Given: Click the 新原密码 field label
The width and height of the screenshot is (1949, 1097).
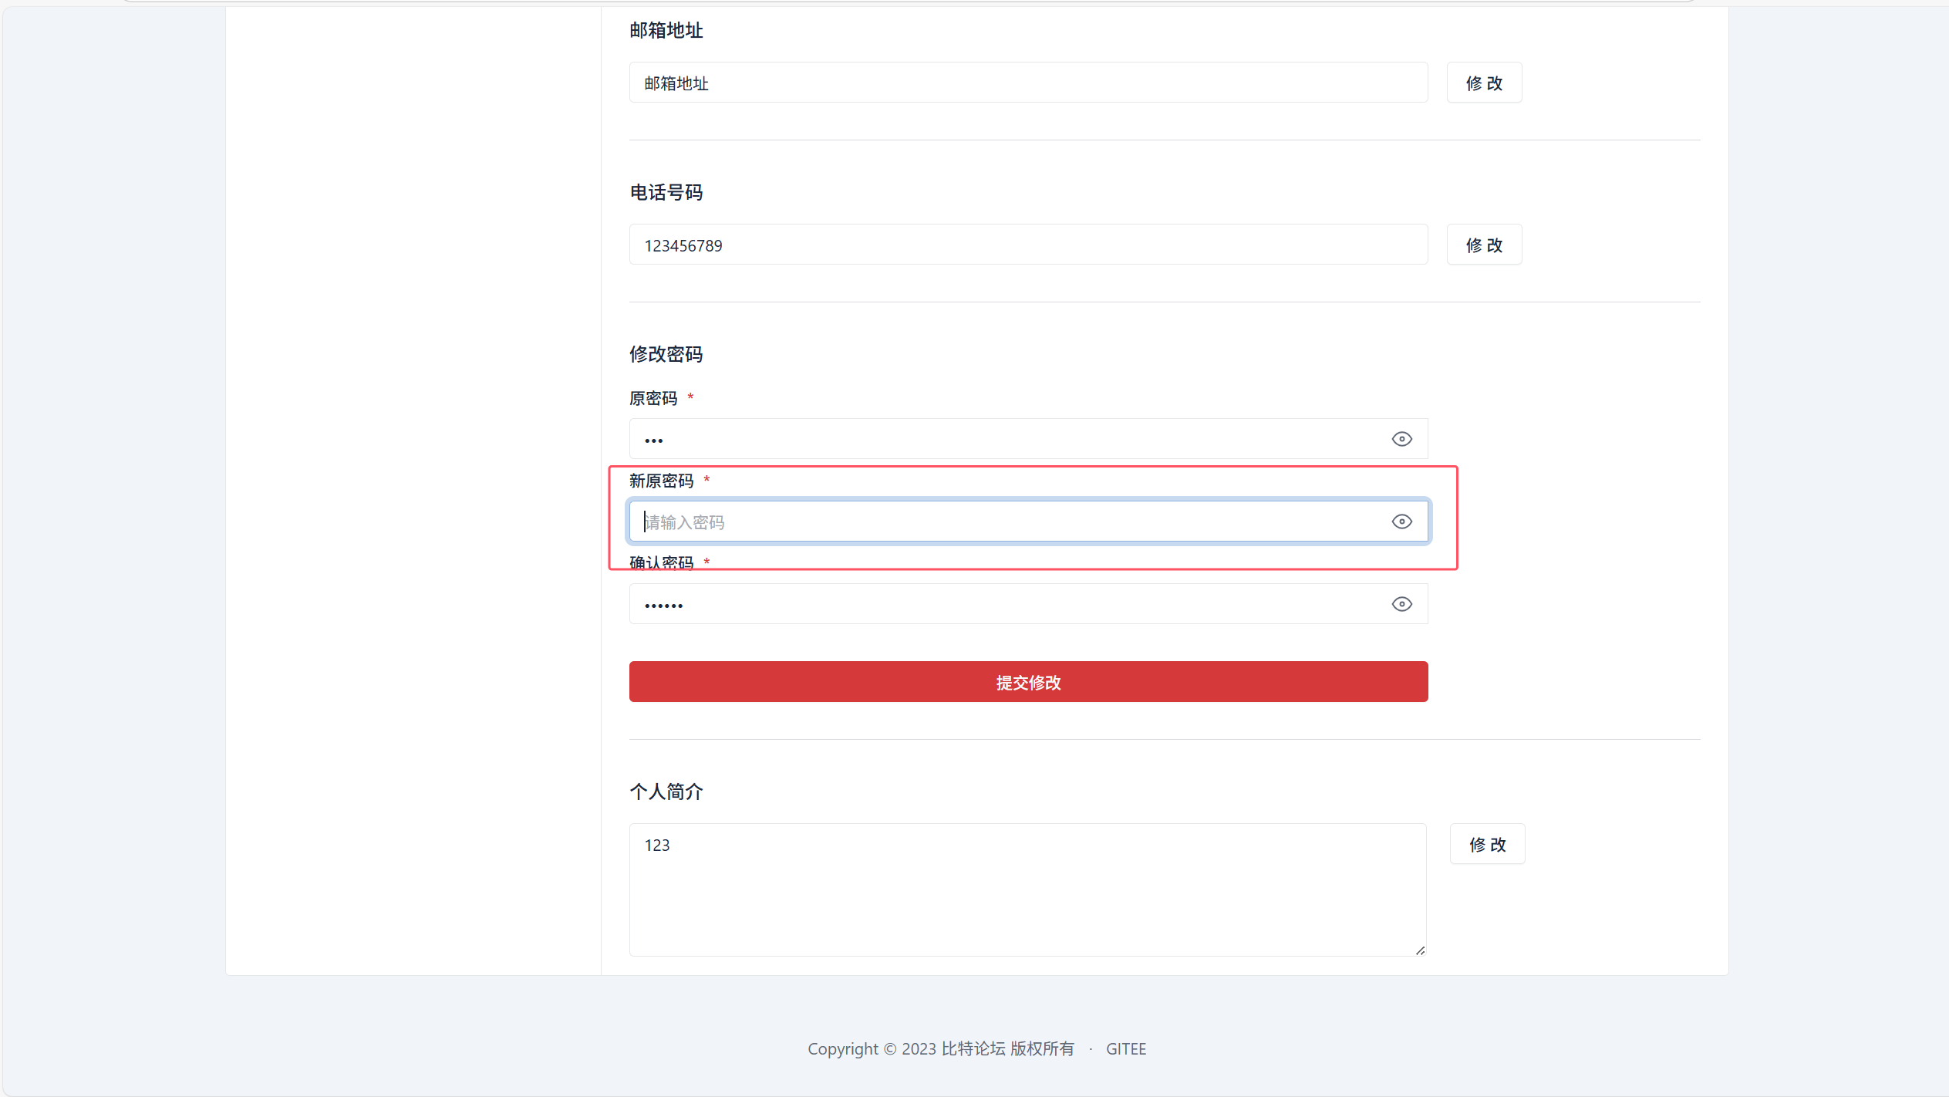Looking at the screenshot, I should pos(661,481).
